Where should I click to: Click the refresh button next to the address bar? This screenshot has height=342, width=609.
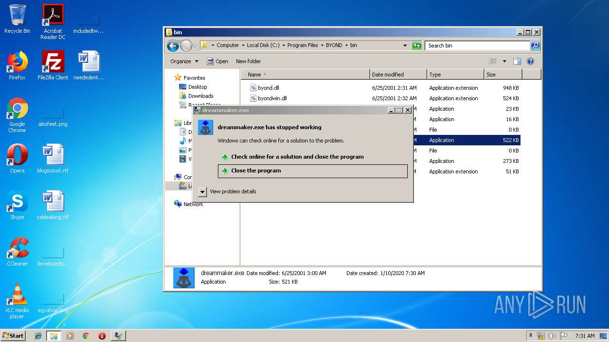[417, 46]
